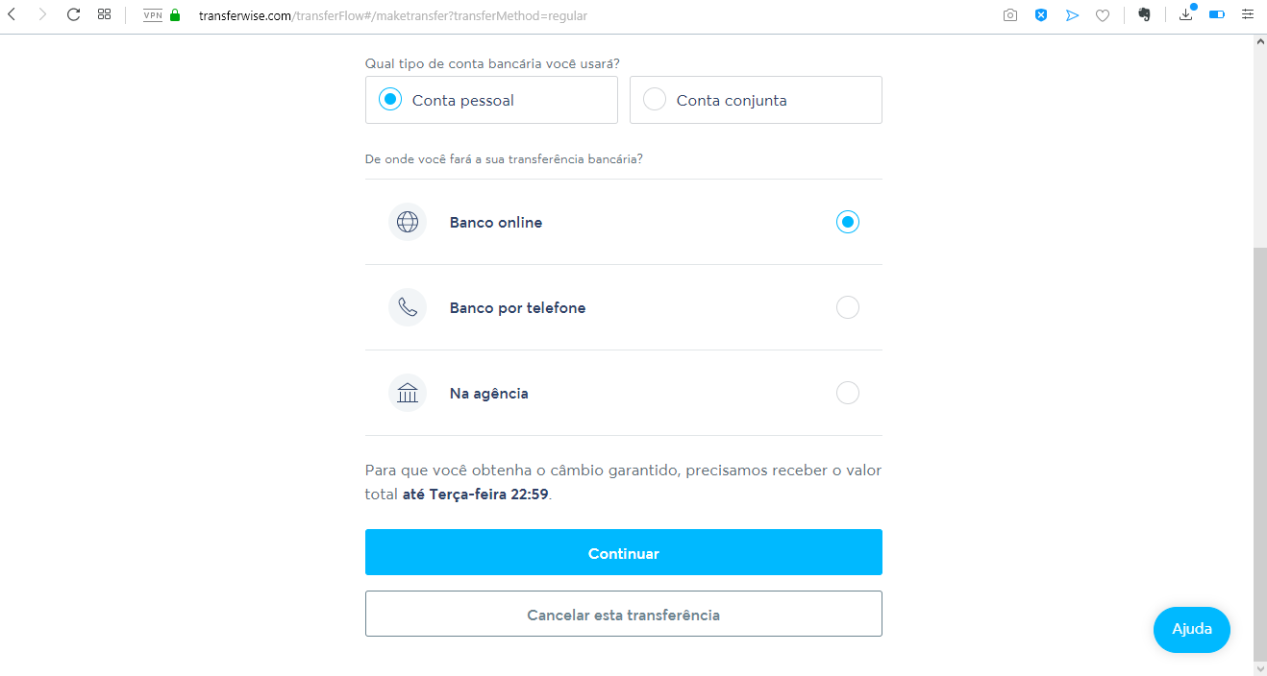Click the heart bookmark icon
The height and width of the screenshot is (676, 1267).
click(1103, 15)
